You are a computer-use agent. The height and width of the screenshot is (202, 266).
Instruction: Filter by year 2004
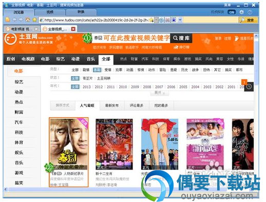(x=195, y=87)
